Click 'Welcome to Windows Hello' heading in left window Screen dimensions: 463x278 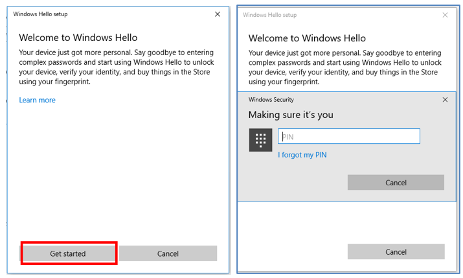point(78,38)
